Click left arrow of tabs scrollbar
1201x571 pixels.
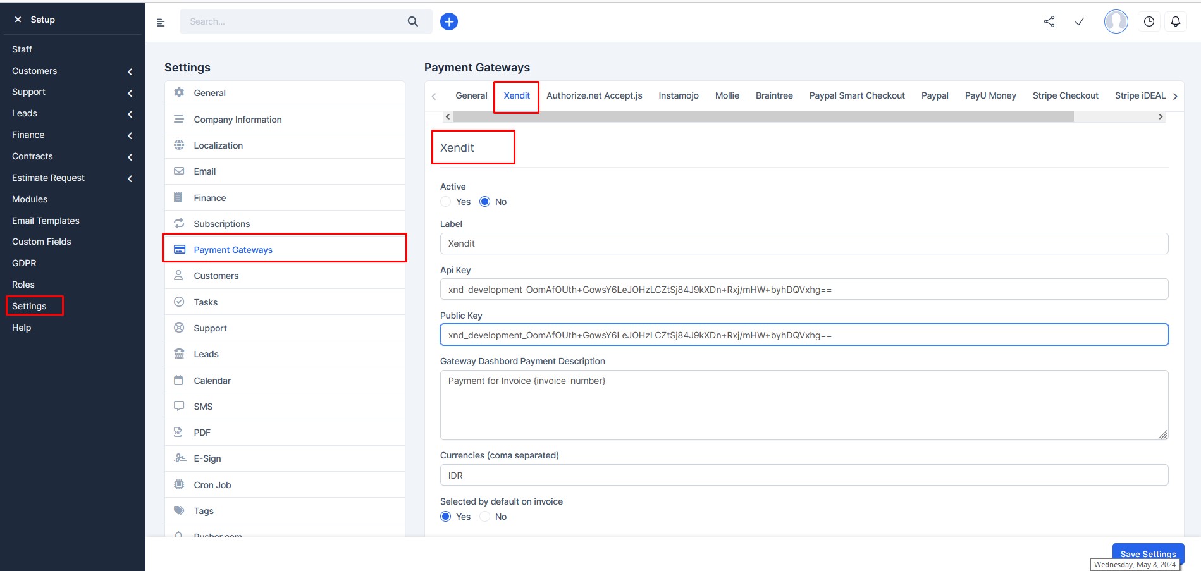click(x=448, y=116)
